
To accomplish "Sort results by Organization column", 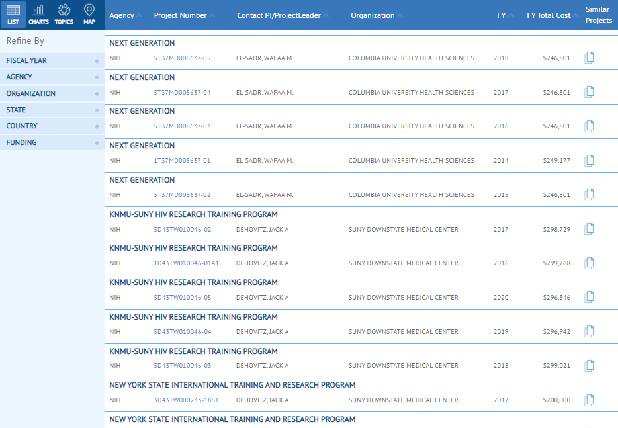I will [376, 15].
